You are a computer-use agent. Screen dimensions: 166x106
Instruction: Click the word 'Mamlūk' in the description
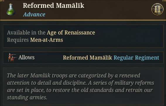click(x=40, y=75)
